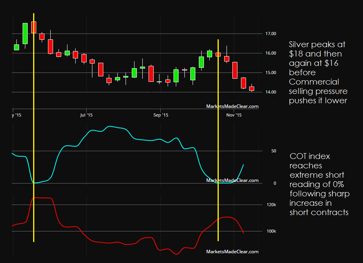Select the Jul '15 date axis label
The width and height of the screenshot is (363, 263).
86,115
